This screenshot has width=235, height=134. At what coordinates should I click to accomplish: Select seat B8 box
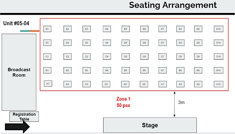tap(180, 70)
